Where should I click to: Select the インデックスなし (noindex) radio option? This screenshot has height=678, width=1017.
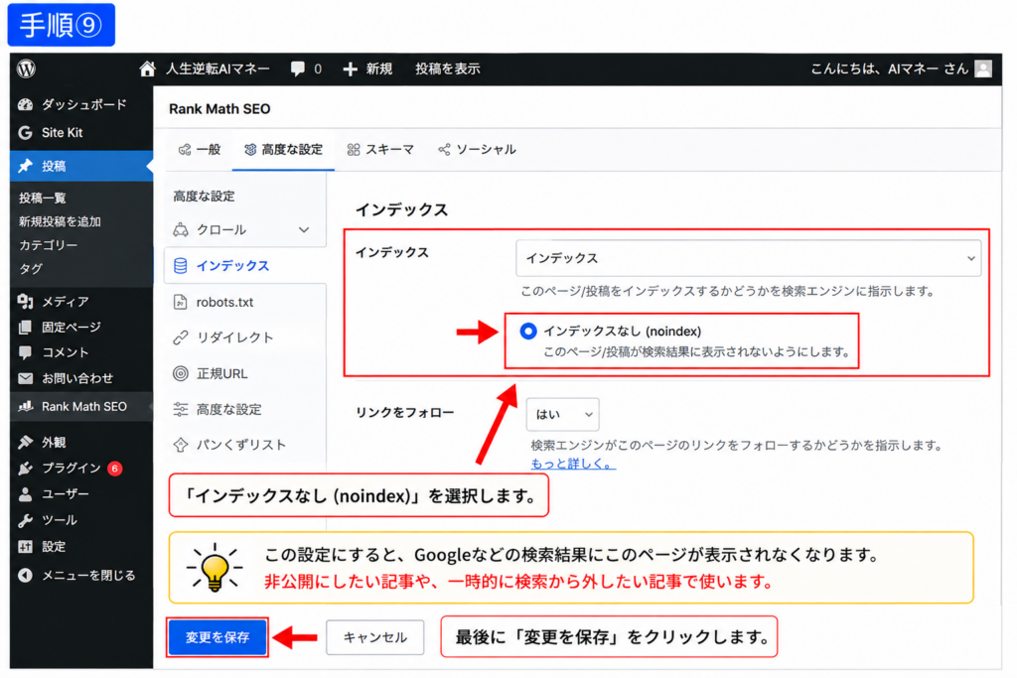(x=528, y=332)
